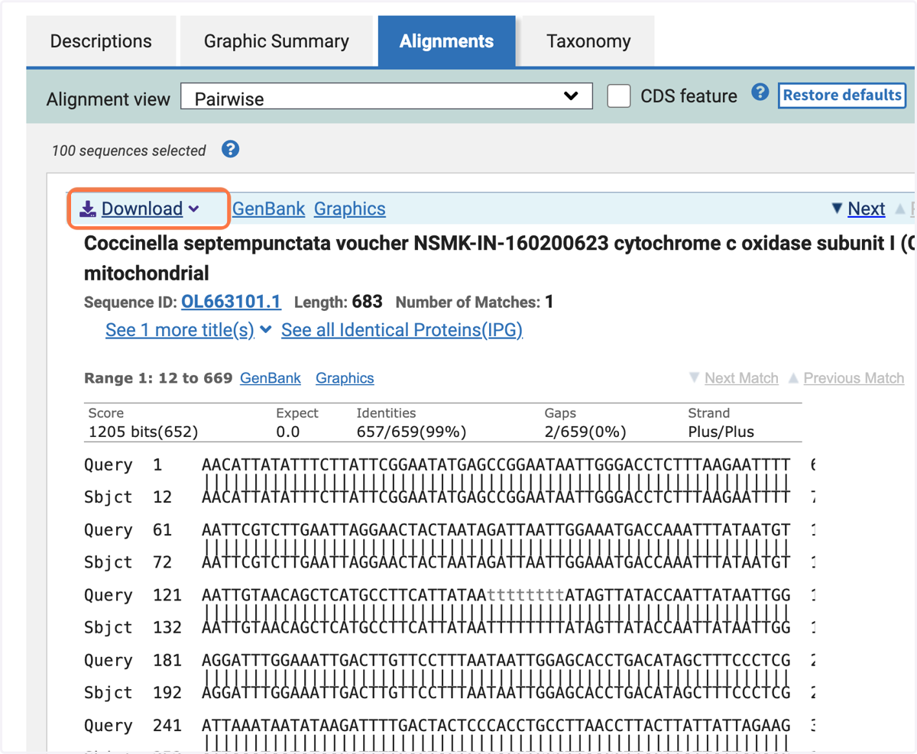Select the Alignments tab
The height and width of the screenshot is (754, 917).
(x=446, y=41)
